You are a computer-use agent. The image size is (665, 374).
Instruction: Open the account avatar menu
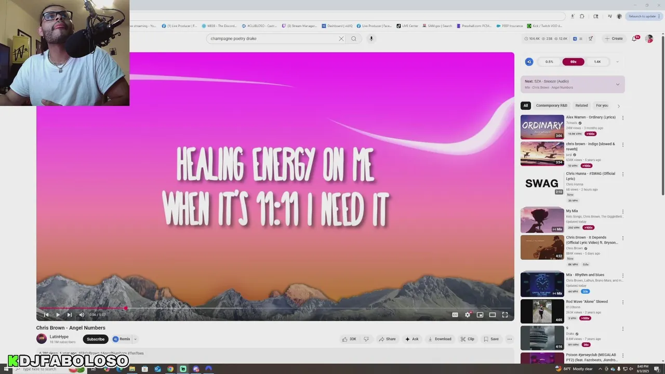(649, 38)
